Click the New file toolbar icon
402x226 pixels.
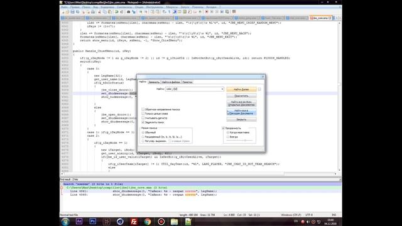pyautogui.click(x=63, y=12)
